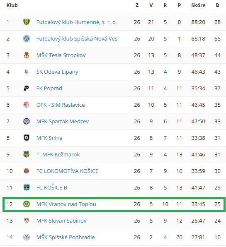The image size is (226, 247).
Task: Click the MFK Slovan Sabinov crest
Action: (27, 221)
